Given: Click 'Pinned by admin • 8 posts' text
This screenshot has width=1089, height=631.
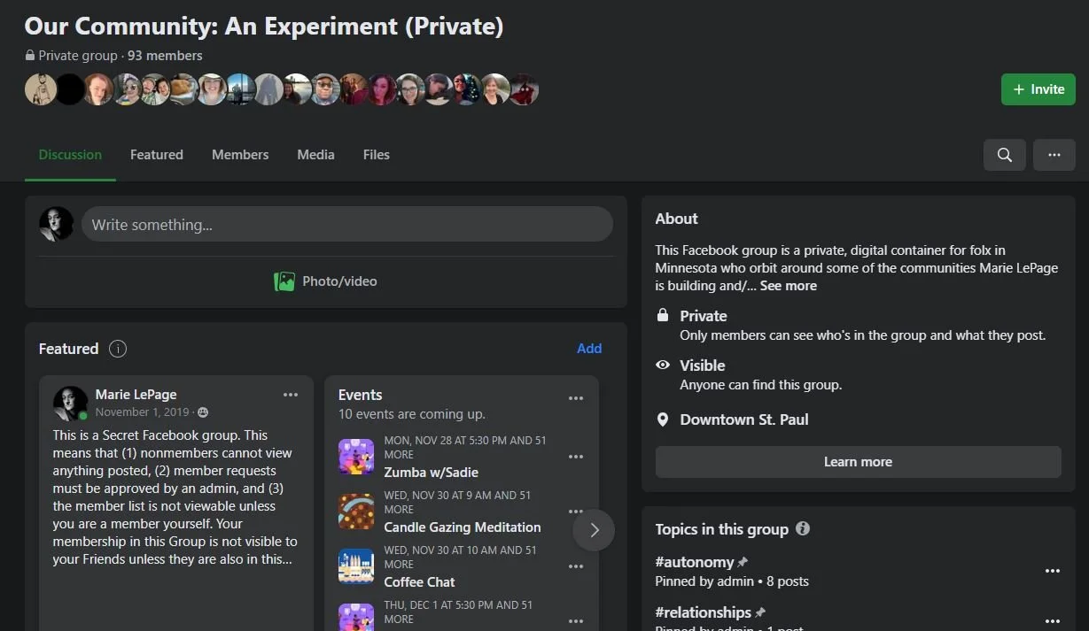Looking at the screenshot, I should tap(732, 581).
